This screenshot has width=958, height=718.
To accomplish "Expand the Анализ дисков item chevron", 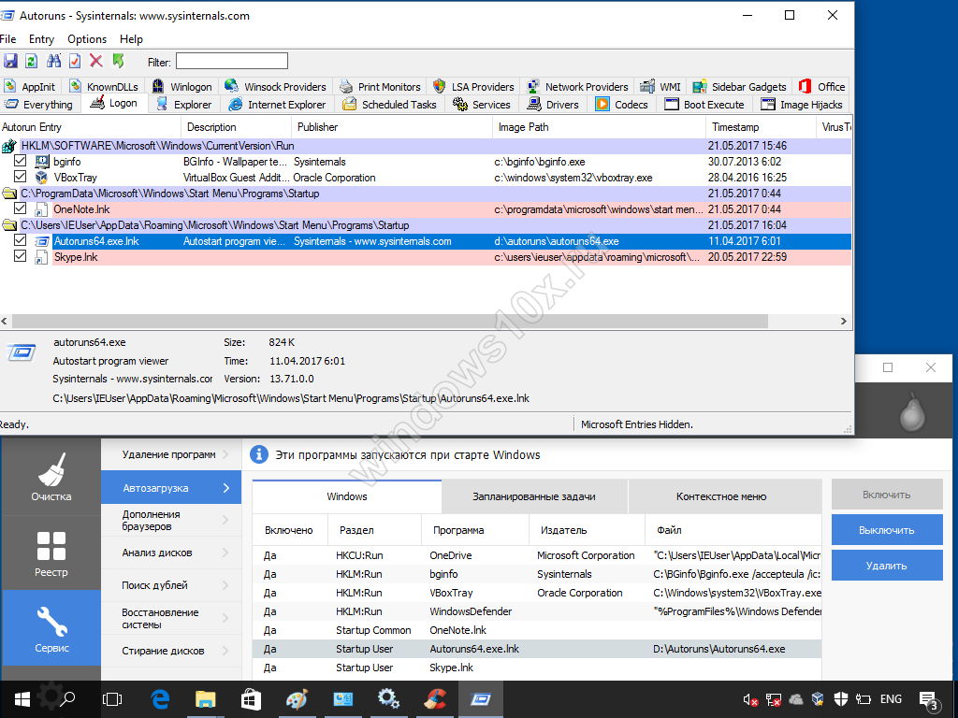I will click(225, 553).
